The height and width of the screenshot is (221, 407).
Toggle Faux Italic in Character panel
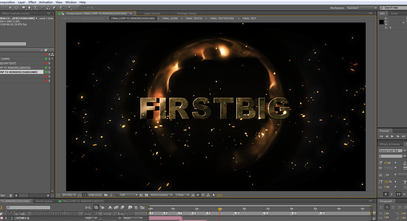pyautogui.click(x=392, y=194)
